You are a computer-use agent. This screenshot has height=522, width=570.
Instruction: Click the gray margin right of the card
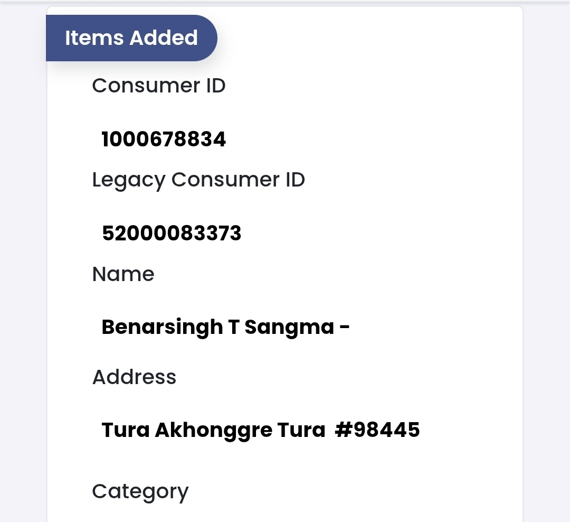click(546, 264)
